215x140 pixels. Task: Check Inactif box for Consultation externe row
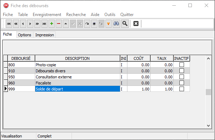click(x=182, y=77)
